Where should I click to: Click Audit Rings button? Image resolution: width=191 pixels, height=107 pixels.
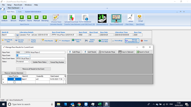(x=75, y=52)
